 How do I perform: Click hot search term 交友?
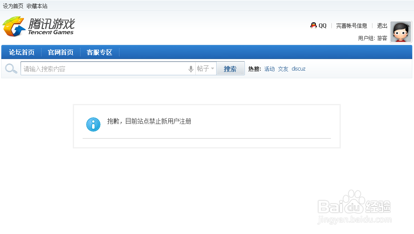[x=283, y=69]
